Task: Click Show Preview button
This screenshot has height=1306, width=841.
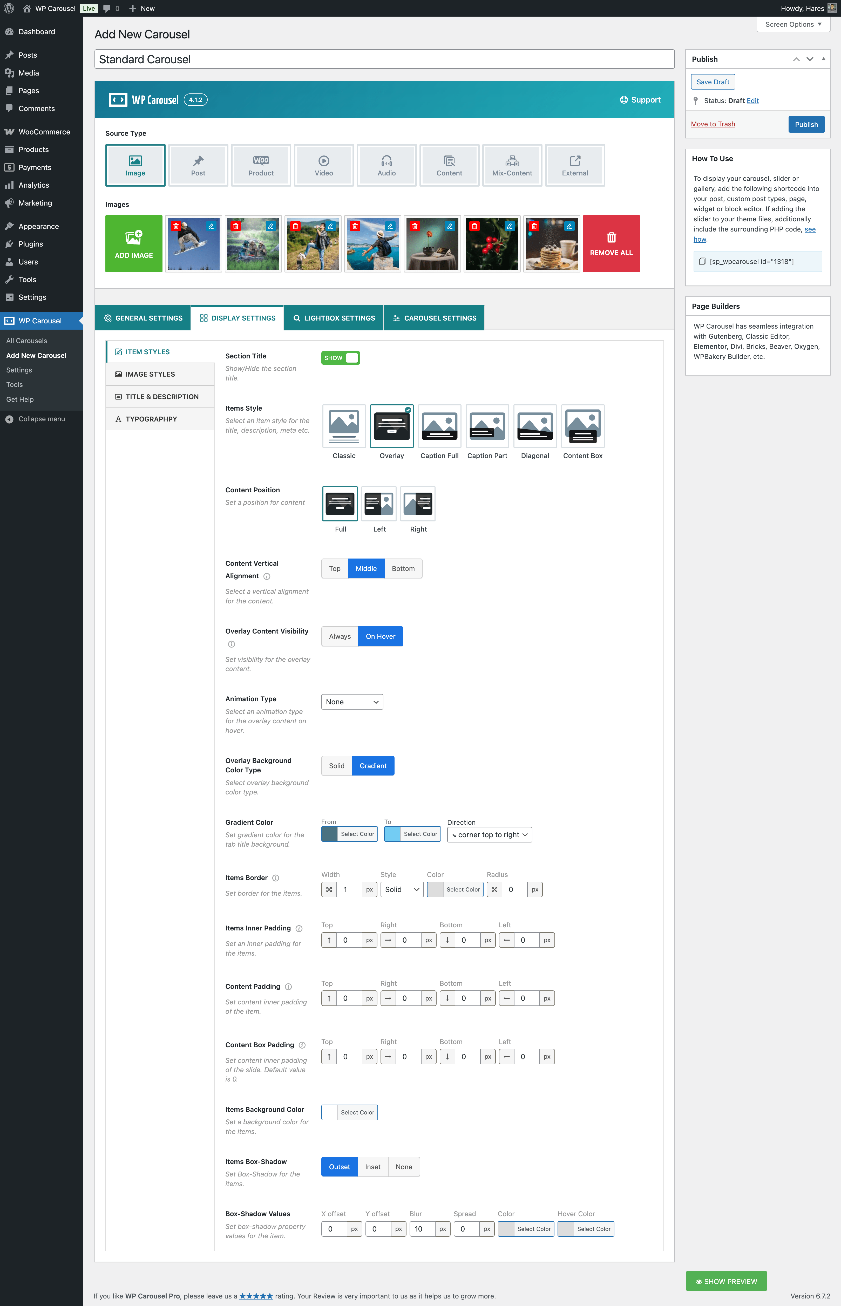Action: 726,1281
